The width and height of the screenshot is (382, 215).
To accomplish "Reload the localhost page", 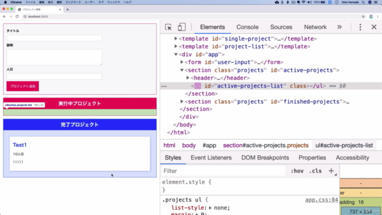I will (17, 17).
